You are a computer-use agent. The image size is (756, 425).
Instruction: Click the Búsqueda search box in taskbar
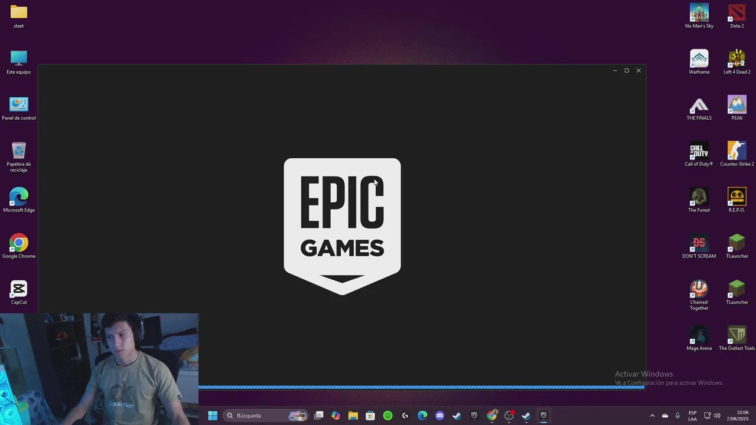point(266,416)
